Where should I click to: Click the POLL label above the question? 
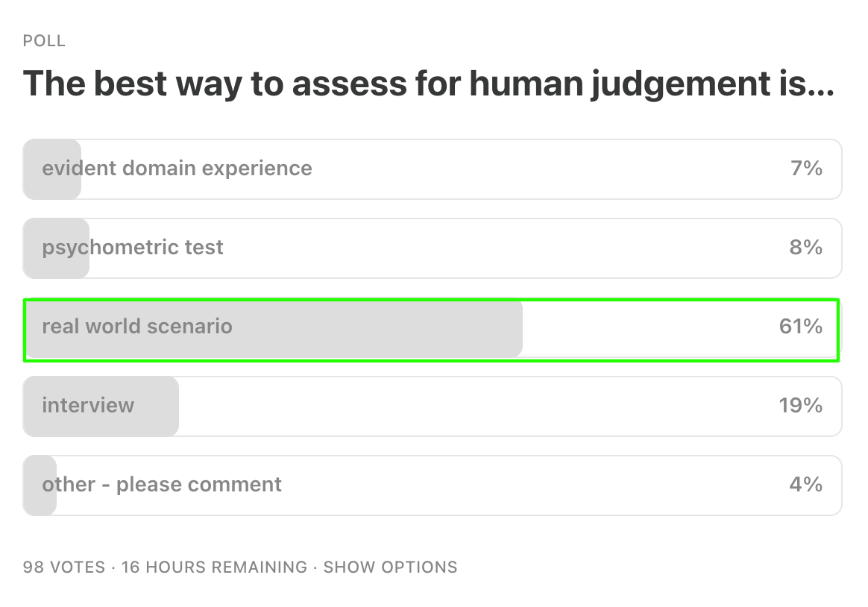point(44,41)
